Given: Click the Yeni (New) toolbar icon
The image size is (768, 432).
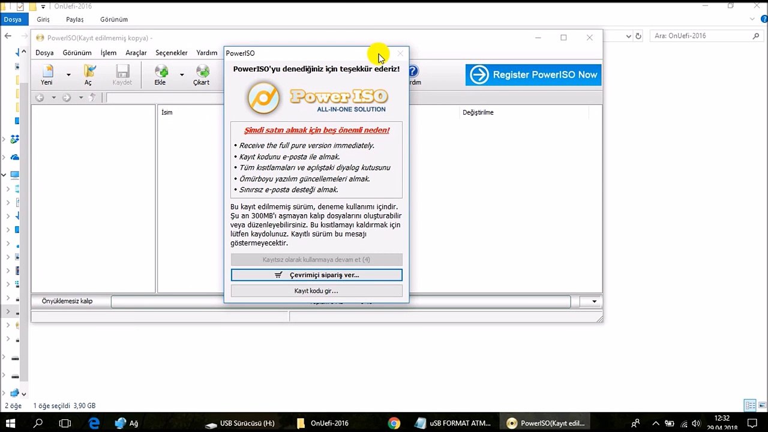Looking at the screenshot, I should (47, 75).
